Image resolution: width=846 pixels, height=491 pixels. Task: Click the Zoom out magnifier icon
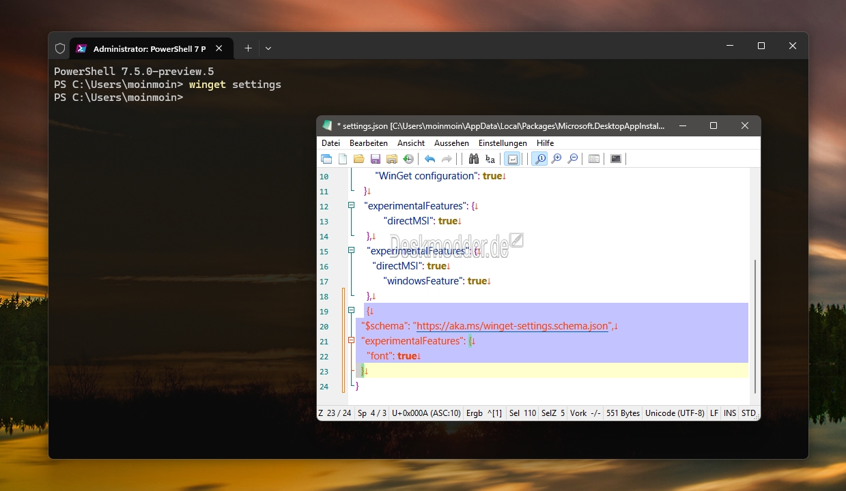click(x=573, y=159)
